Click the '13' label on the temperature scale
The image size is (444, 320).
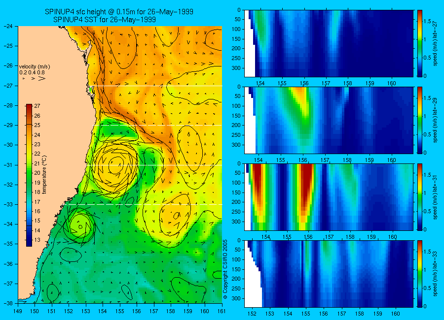37,240
